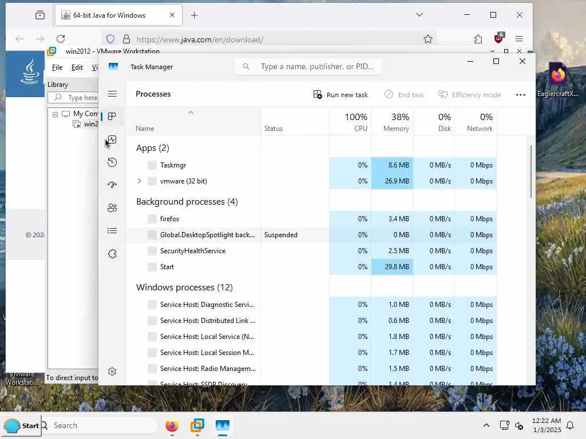The width and height of the screenshot is (586, 439).
Task: Click Firefox site security padlock icon
Action: pos(126,39)
